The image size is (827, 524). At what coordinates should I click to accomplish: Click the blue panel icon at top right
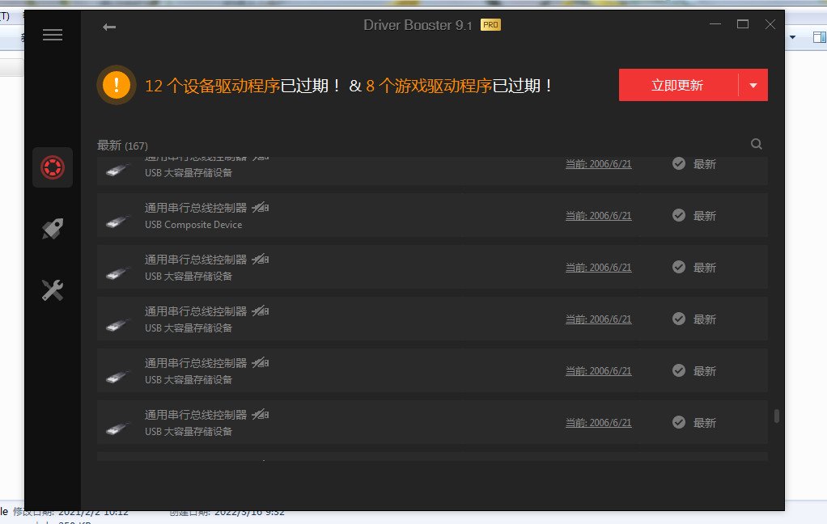coord(818,36)
